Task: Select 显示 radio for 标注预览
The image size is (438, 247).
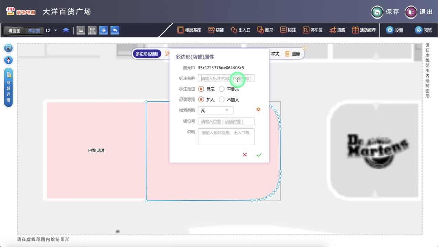Action: click(201, 89)
